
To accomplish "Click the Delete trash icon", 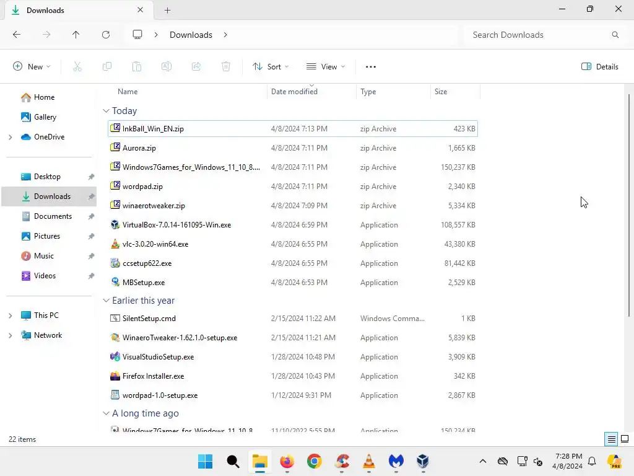I will 226,67.
